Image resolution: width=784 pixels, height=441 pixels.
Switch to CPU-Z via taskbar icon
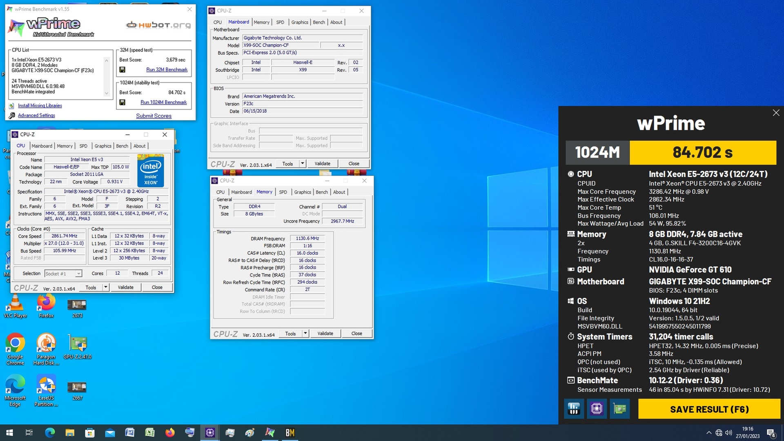coord(210,432)
